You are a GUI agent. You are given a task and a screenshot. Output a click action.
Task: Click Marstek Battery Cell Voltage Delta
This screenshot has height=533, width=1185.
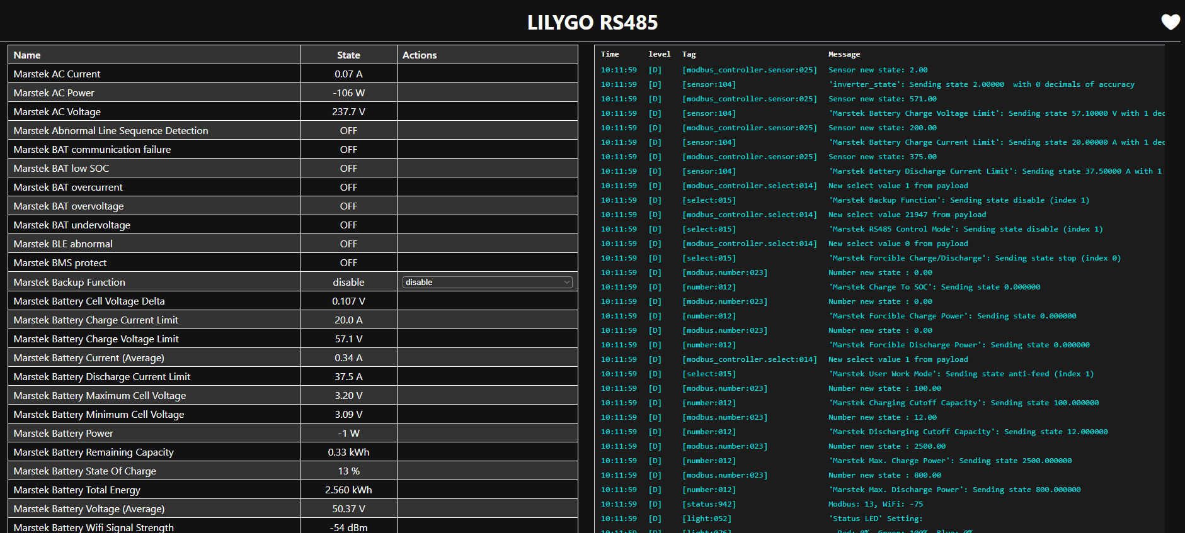89,301
